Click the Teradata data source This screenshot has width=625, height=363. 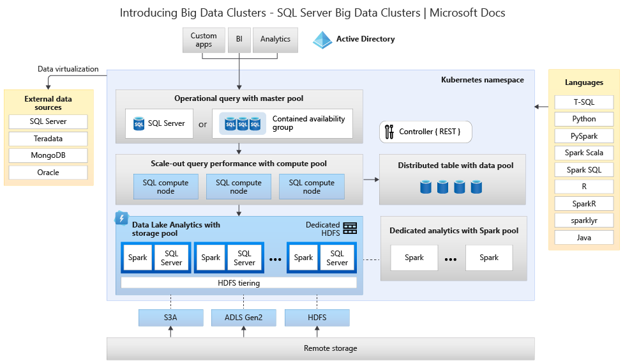[x=49, y=139]
